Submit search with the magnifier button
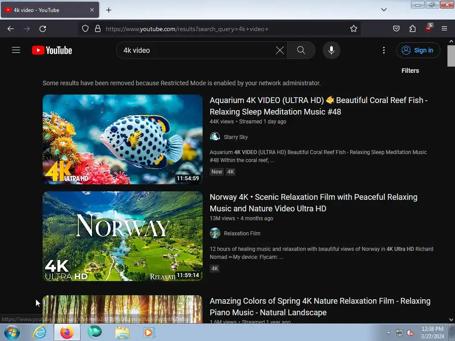 (x=301, y=50)
